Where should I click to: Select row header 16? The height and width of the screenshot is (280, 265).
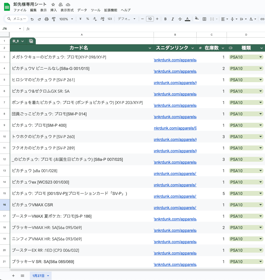tap(5, 205)
